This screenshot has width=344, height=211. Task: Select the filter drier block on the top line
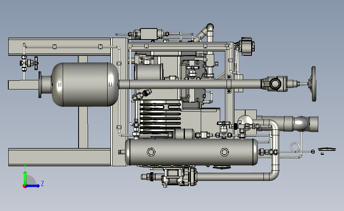pos(148,34)
